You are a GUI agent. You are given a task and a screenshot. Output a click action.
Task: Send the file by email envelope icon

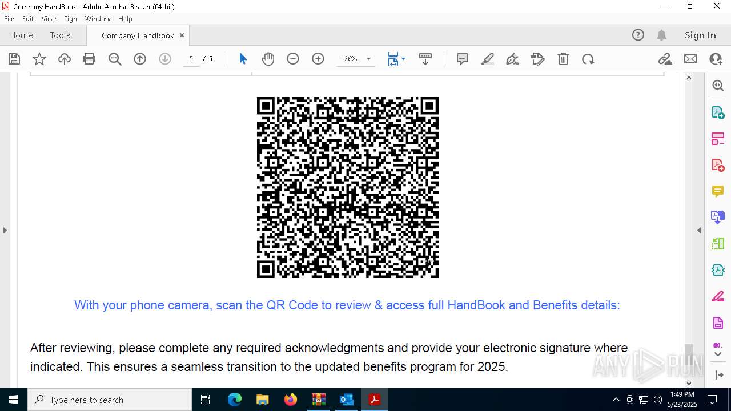[690, 59]
